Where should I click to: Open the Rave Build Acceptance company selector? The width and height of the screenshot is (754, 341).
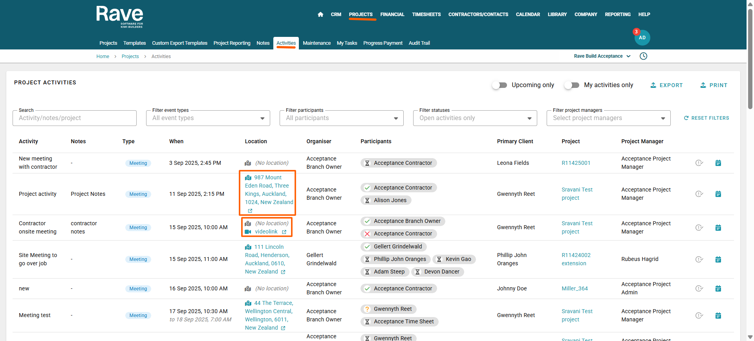(x=602, y=56)
